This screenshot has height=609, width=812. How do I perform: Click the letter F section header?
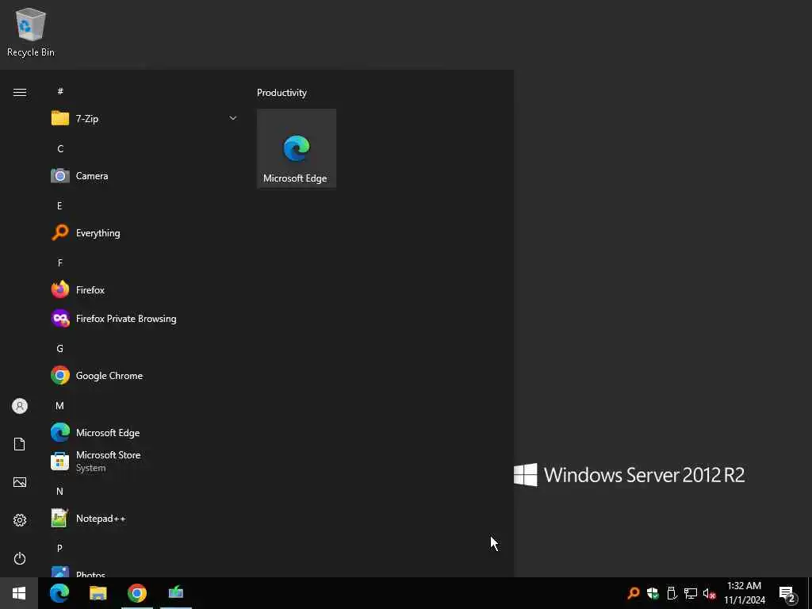[60, 263]
